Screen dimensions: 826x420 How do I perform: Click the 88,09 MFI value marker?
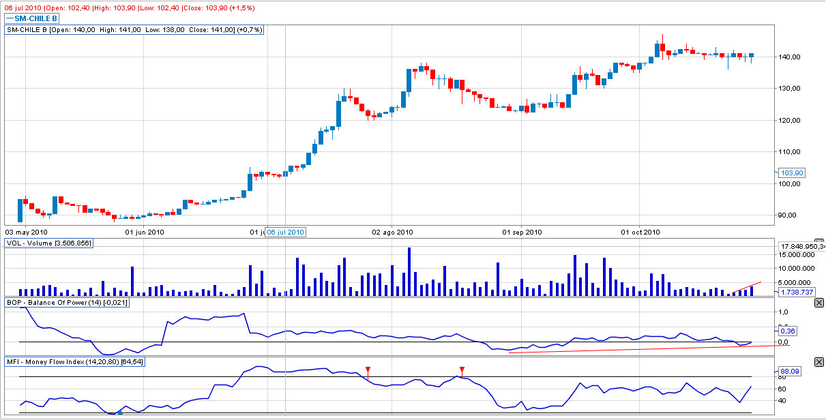click(x=789, y=372)
